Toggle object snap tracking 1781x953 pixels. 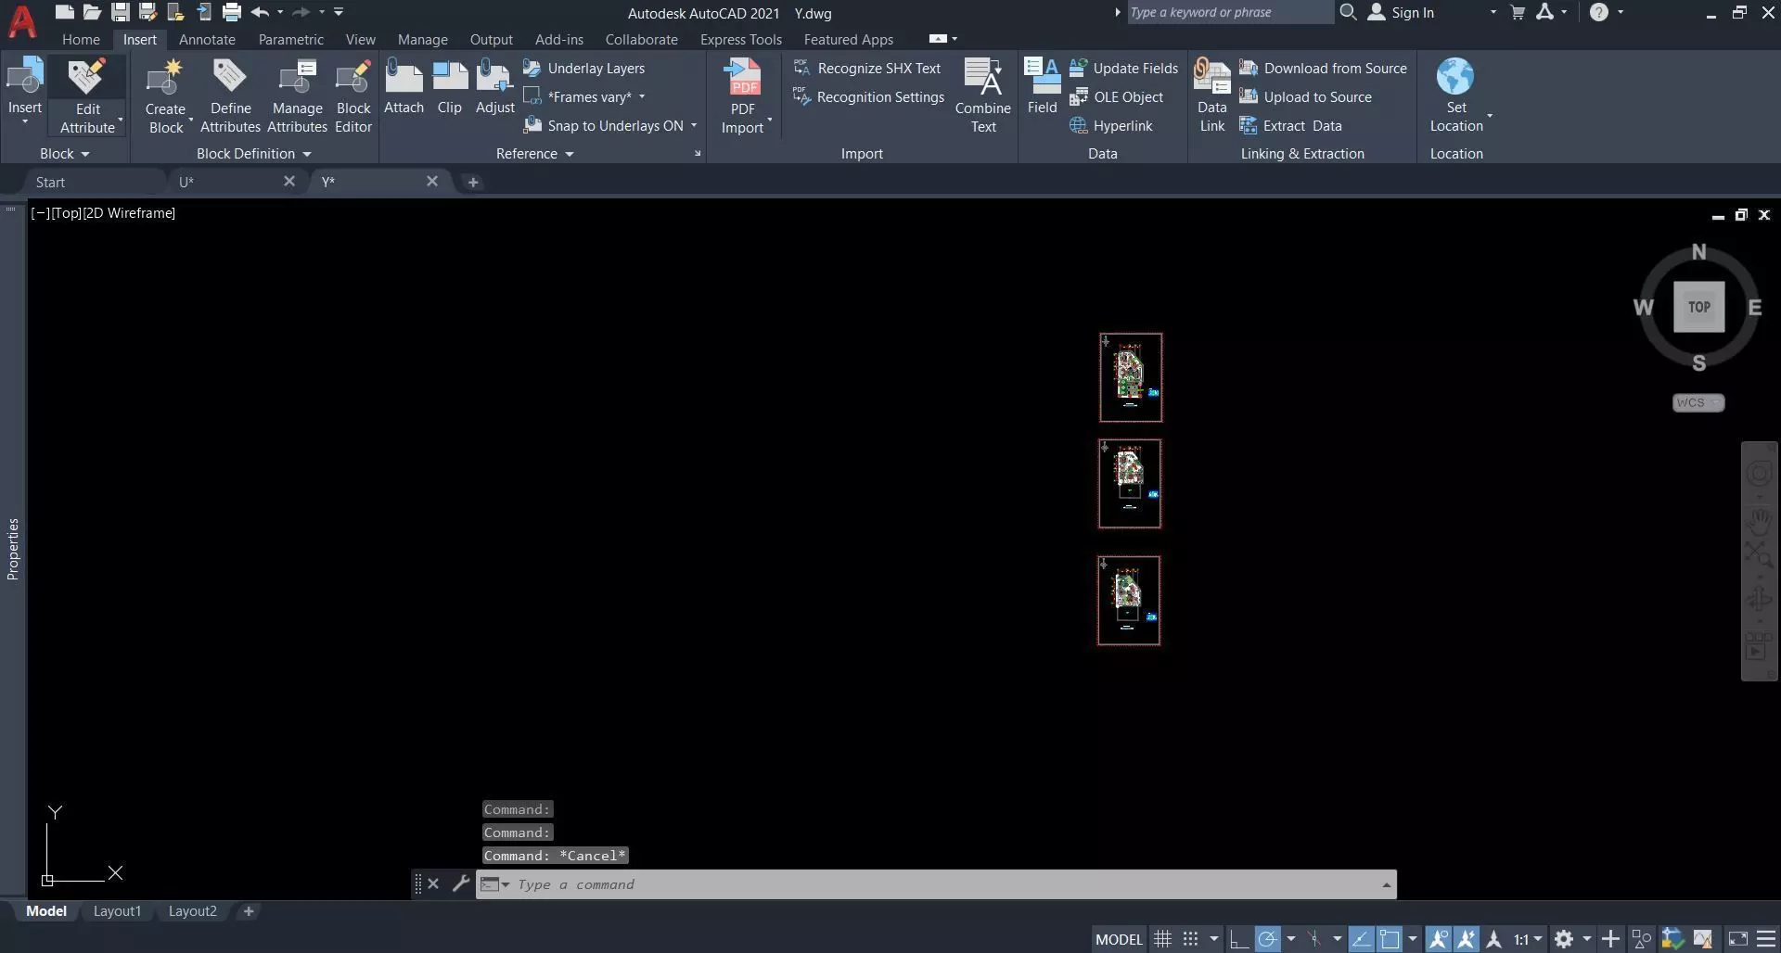[x=1361, y=939]
